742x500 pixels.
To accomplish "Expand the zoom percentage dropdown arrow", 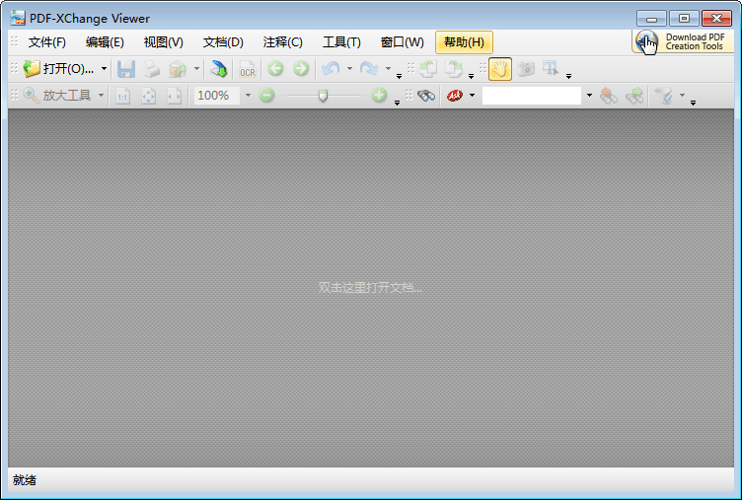I will point(248,96).
